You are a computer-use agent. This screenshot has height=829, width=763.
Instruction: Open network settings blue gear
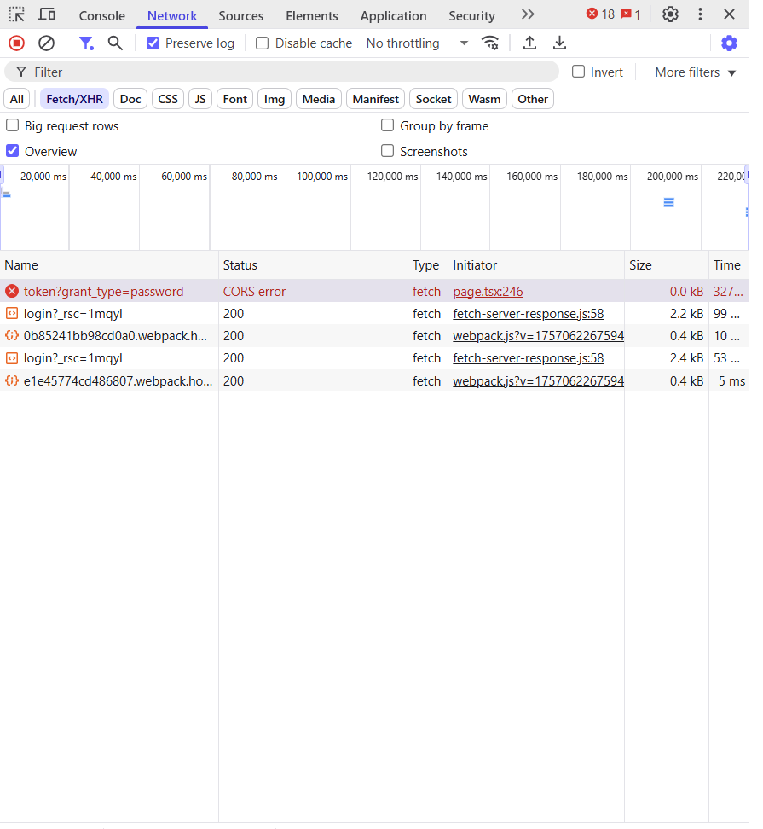coord(729,43)
